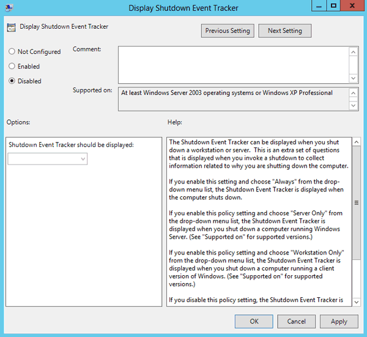Screen dimensions: 367x337
Task: Minimize the Display Shutdown Event Tracker window
Action: point(319,6)
